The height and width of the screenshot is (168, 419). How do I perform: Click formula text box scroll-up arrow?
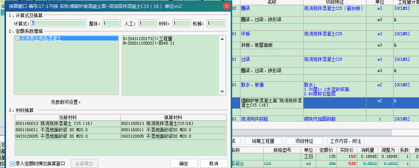(x=222, y=39)
